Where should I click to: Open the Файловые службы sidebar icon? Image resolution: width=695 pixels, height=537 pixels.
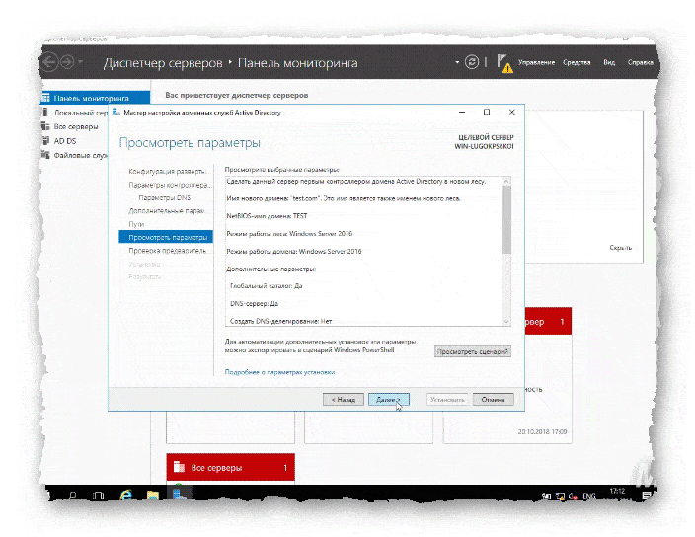coord(46,154)
